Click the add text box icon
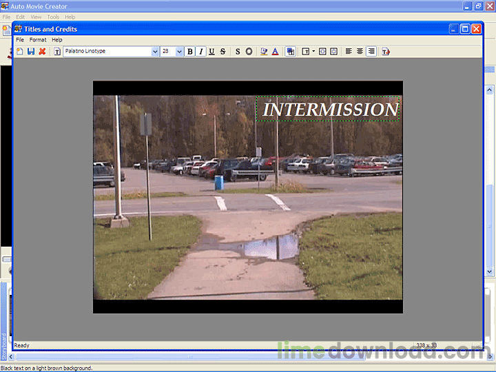The width and height of the screenshot is (496, 372). tap(57, 51)
